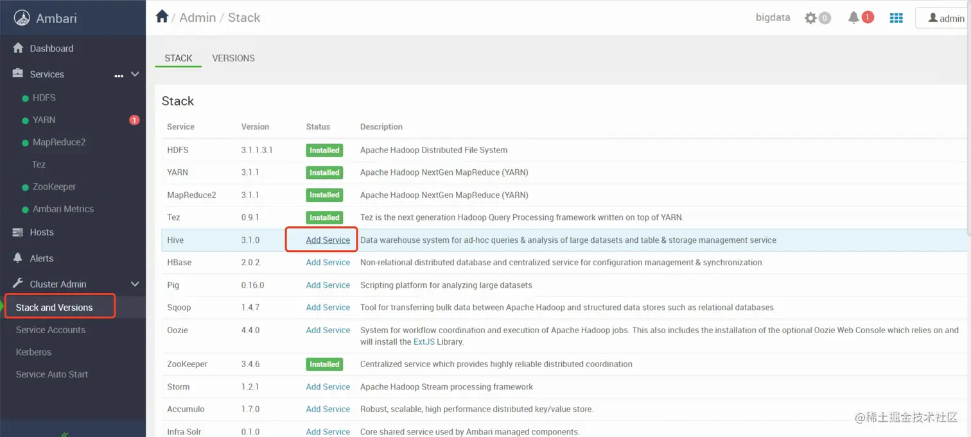This screenshot has width=971, height=437.
Task: Click the Alerts bell icon in sidebar
Action: pyautogui.click(x=18, y=258)
